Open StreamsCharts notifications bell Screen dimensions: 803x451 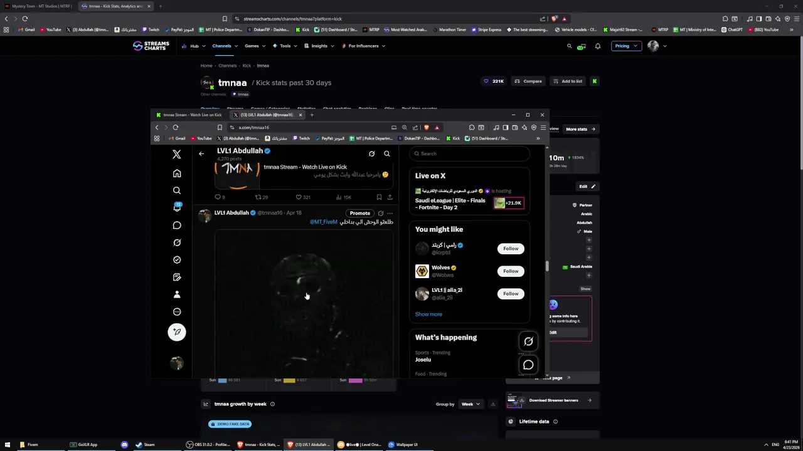[597, 46]
